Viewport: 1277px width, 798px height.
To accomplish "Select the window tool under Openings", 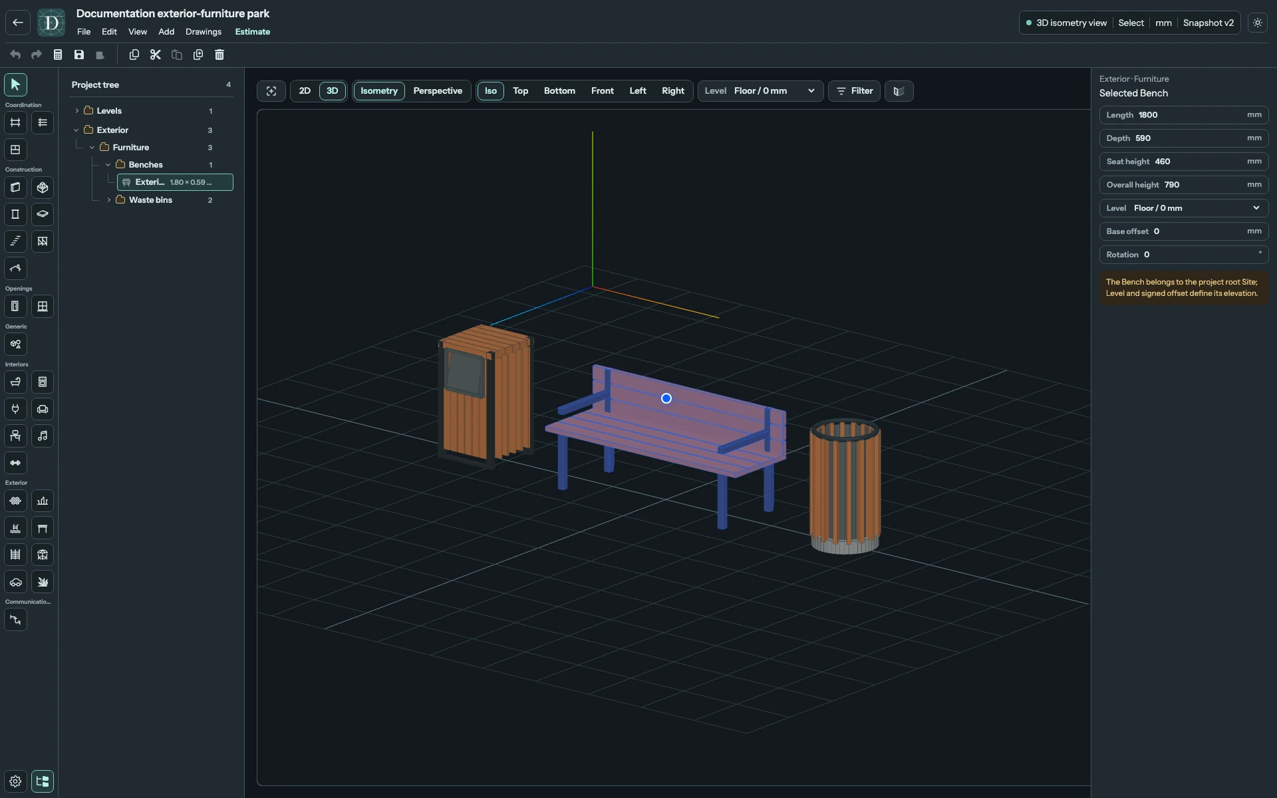I will pyautogui.click(x=43, y=307).
